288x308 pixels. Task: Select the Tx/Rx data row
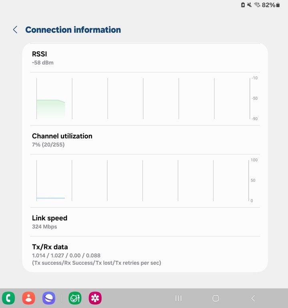coord(145,254)
